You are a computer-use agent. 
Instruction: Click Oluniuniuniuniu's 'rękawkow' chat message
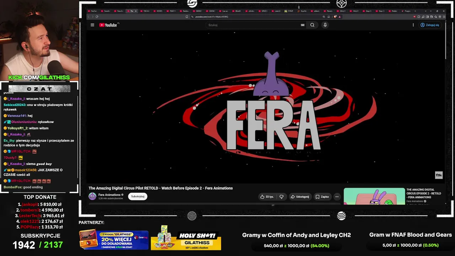(28, 122)
